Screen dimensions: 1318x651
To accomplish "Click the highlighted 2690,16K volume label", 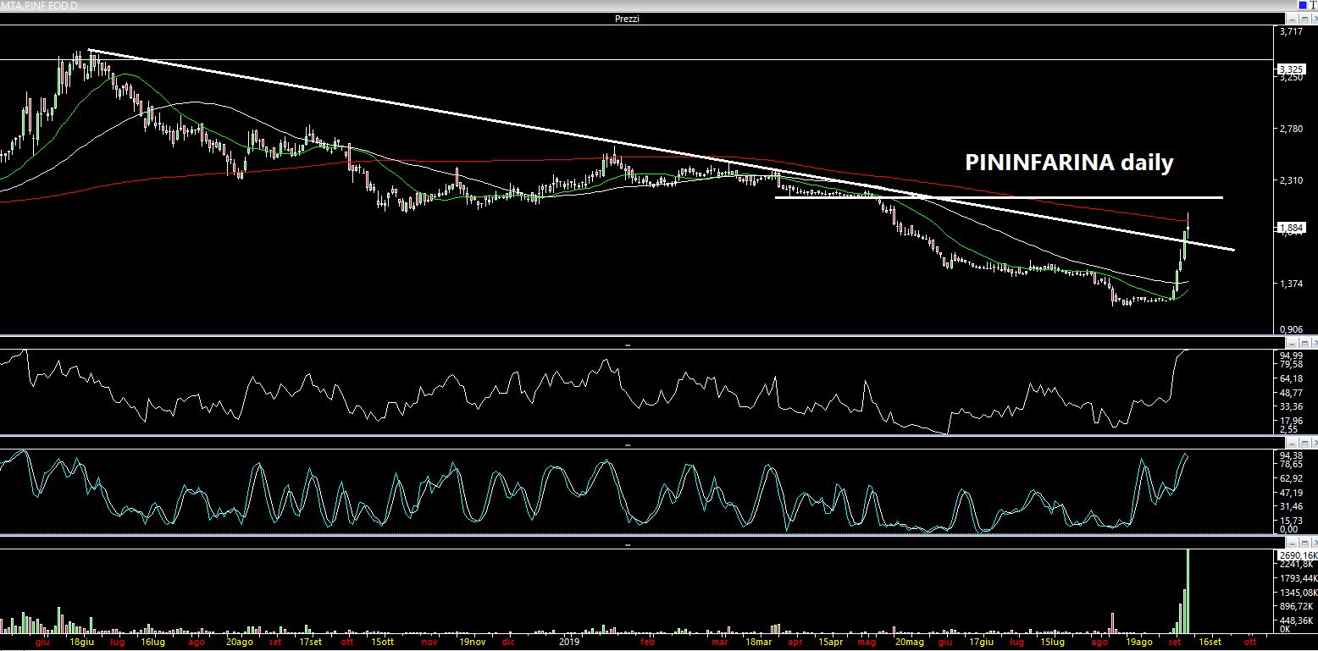I will (x=1297, y=554).
